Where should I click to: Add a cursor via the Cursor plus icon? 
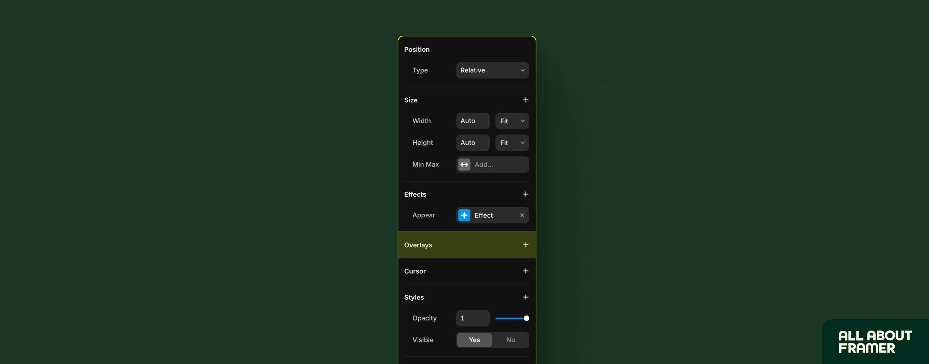(x=526, y=271)
